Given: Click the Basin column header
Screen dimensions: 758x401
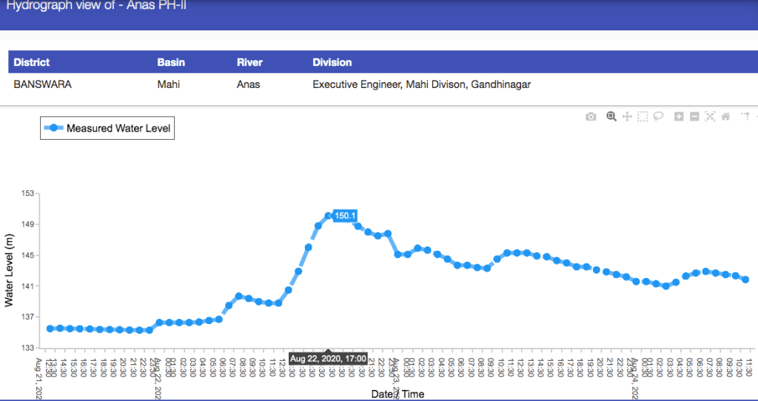Looking at the screenshot, I should pos(171,62).
